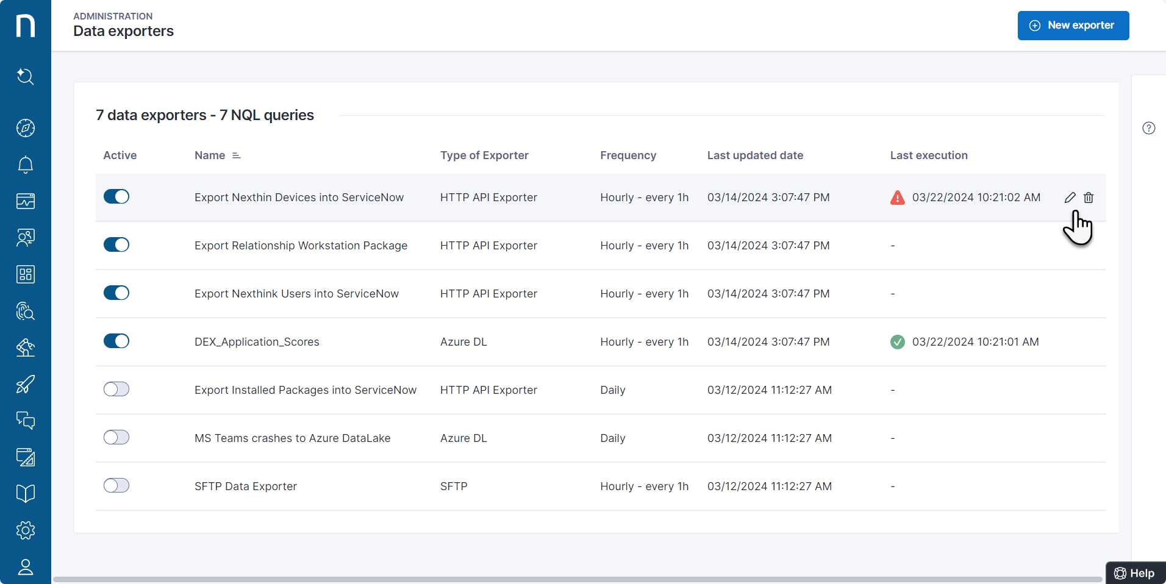The width and height of the screenshot is (1166, 584).
Task: Enable Export Installed Packages into ServiceNow toggle
Action: point(116,389)
